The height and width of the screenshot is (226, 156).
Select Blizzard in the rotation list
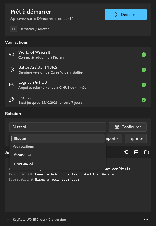(58, 138)
